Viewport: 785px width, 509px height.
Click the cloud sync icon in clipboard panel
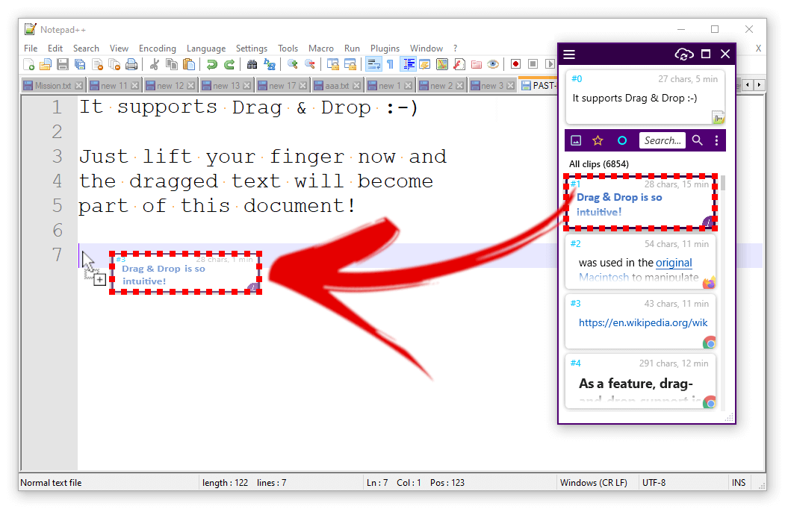[x=684, y=54]
